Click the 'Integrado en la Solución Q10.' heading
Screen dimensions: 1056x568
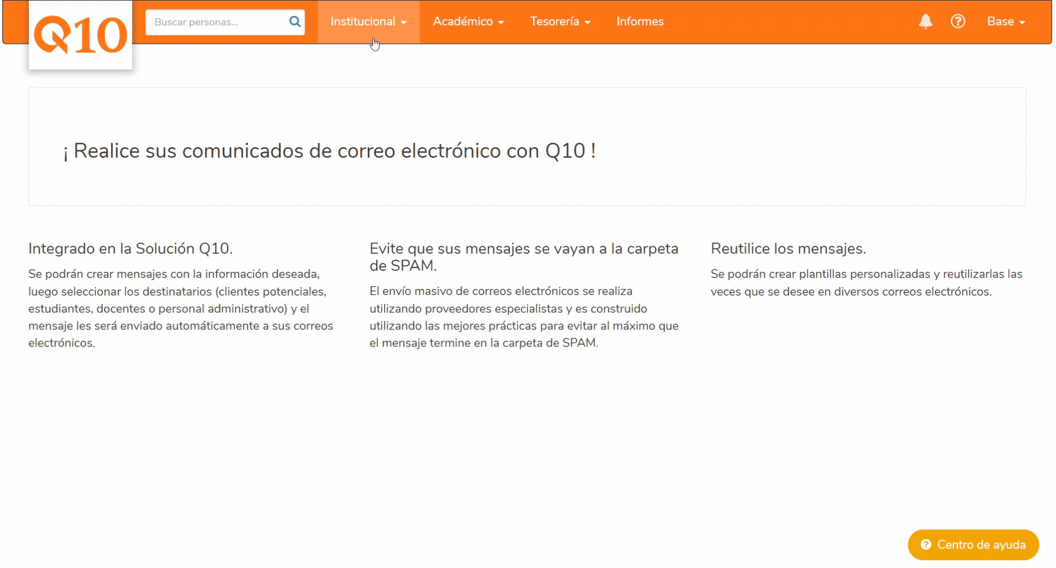(130, 248)
